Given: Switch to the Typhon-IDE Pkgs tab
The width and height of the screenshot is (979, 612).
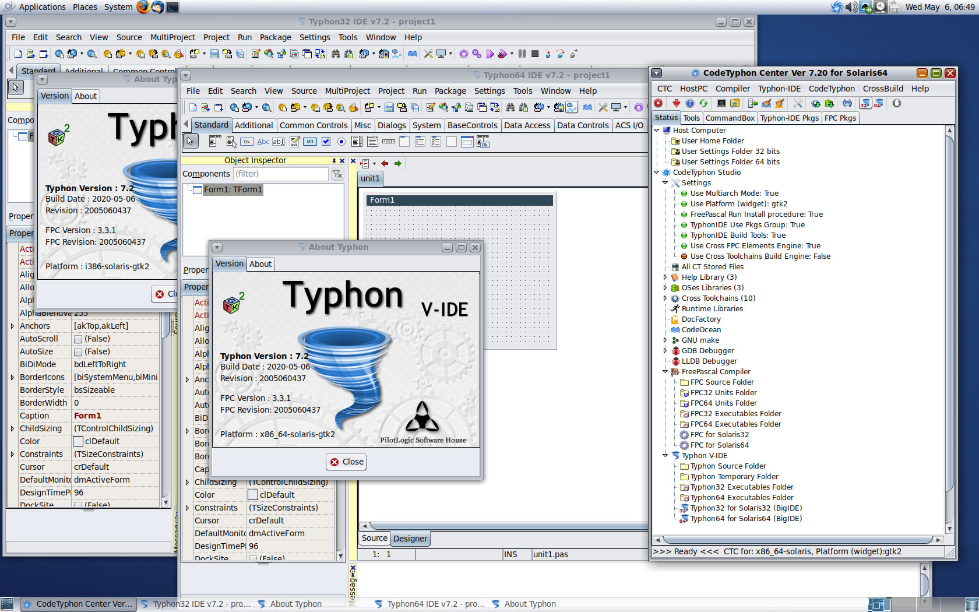Looking at the screenshot, I should tap(789, 118).
